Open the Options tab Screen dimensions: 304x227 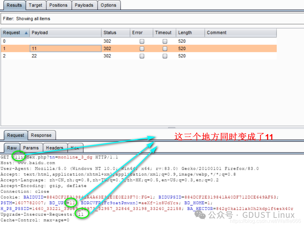point(109,5)
